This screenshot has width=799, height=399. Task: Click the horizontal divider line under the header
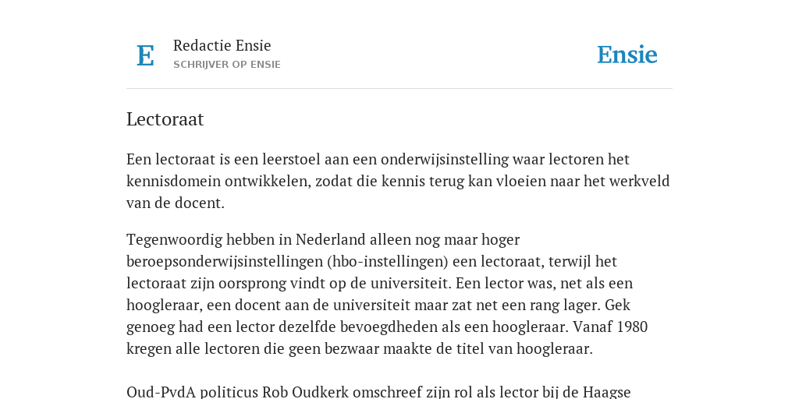399,89
